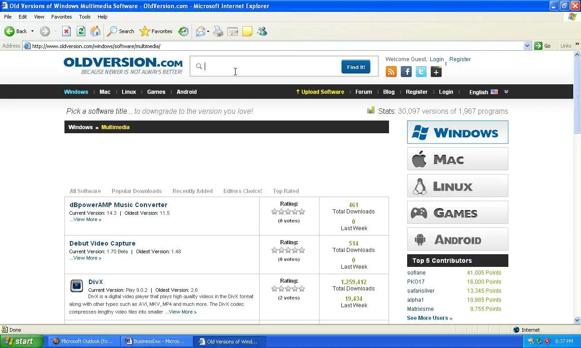
Task: Switch to Popular Downloads tab
Action: 137,191
